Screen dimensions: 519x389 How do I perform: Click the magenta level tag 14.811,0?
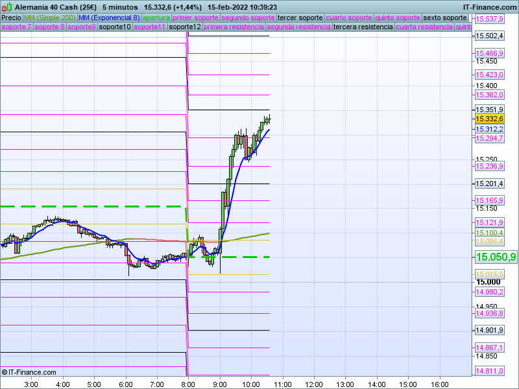click(489, 371)
